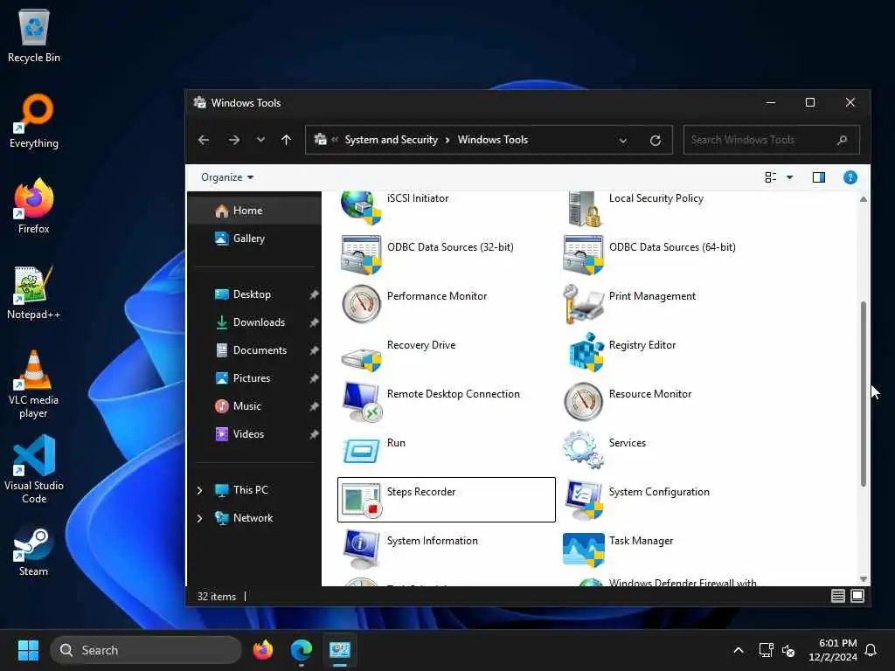Open the Services gear icon
Viewport: 895px width, 671px height.
583,450
